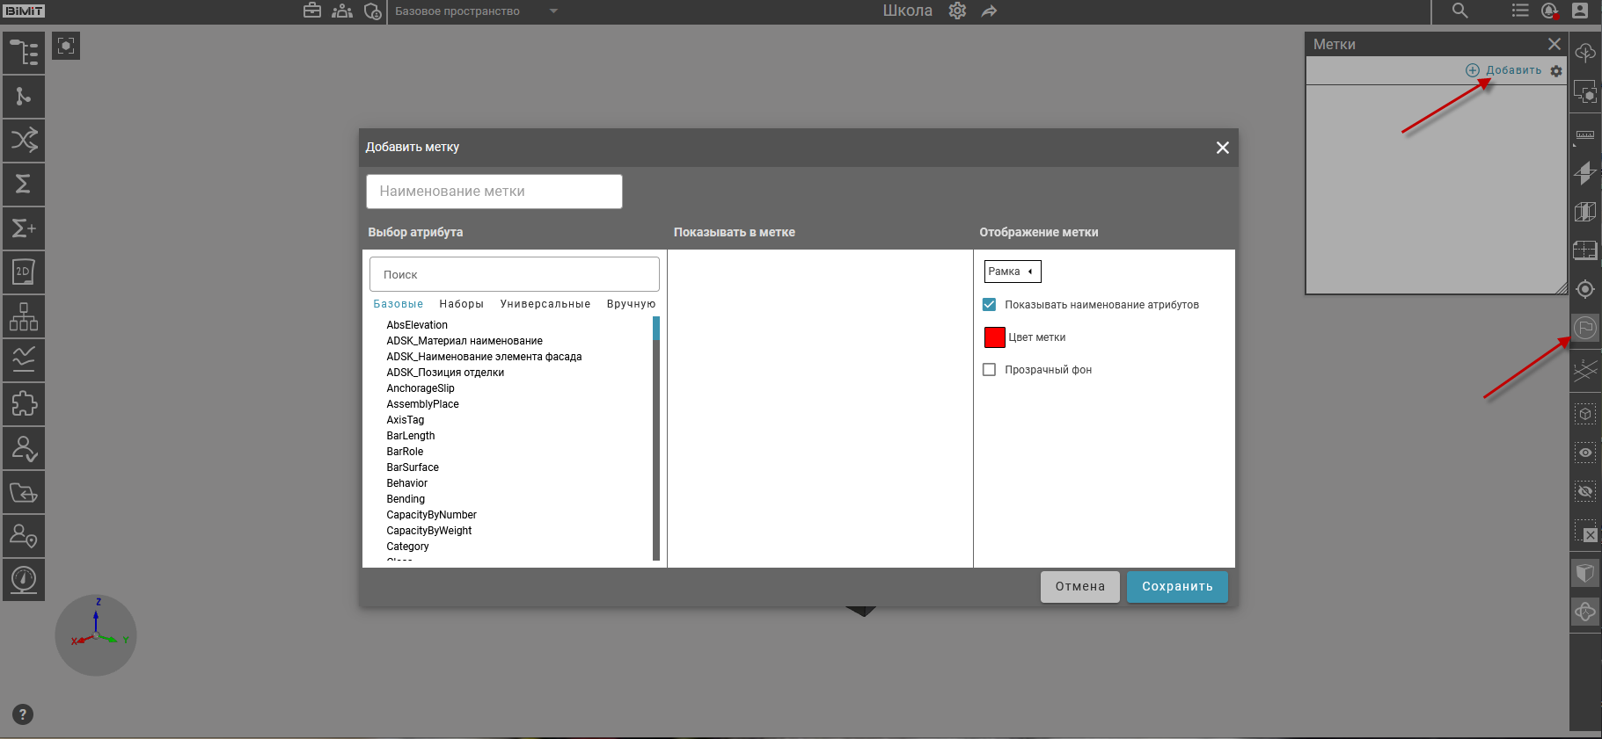Select the ruler measurement tool

(1585, 134)
